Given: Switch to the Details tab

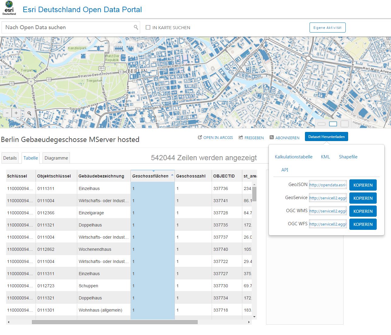Looking at the screenshot, I should [10, 158].
